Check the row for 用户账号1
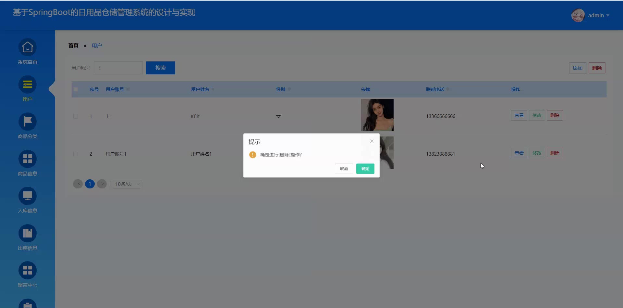The width and height of the screenshot is (623, 308). point(76,154)
